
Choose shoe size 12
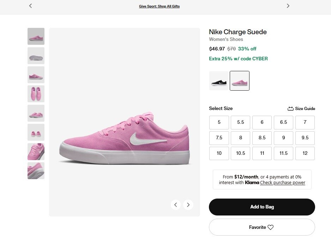point(305,153)
